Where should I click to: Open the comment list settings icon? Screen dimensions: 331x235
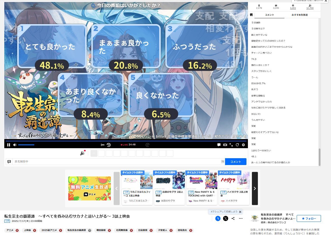(x=251, y=15)
